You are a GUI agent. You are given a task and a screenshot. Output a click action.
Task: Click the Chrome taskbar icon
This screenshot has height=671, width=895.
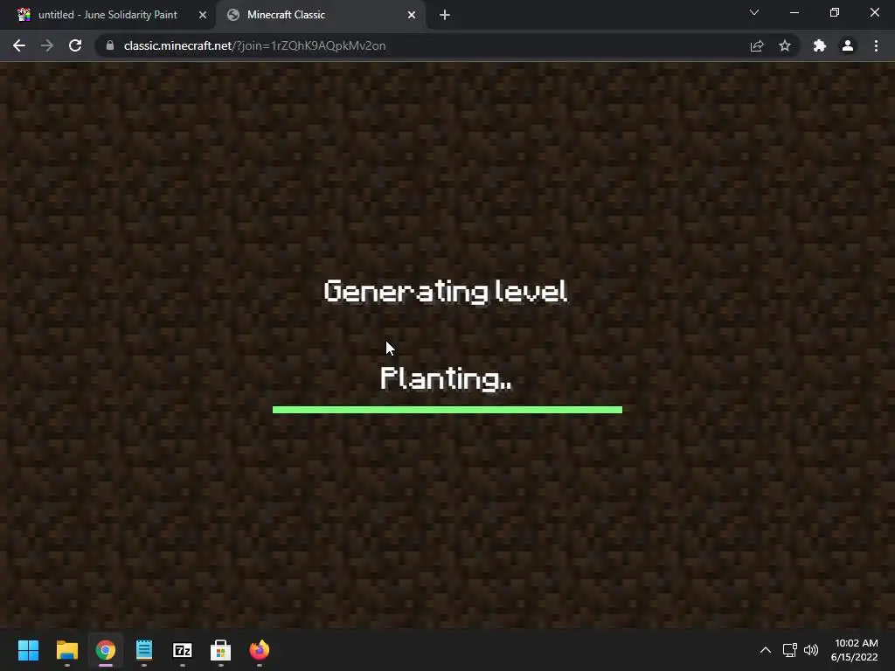pyautogui.click(x=106, y=650)
